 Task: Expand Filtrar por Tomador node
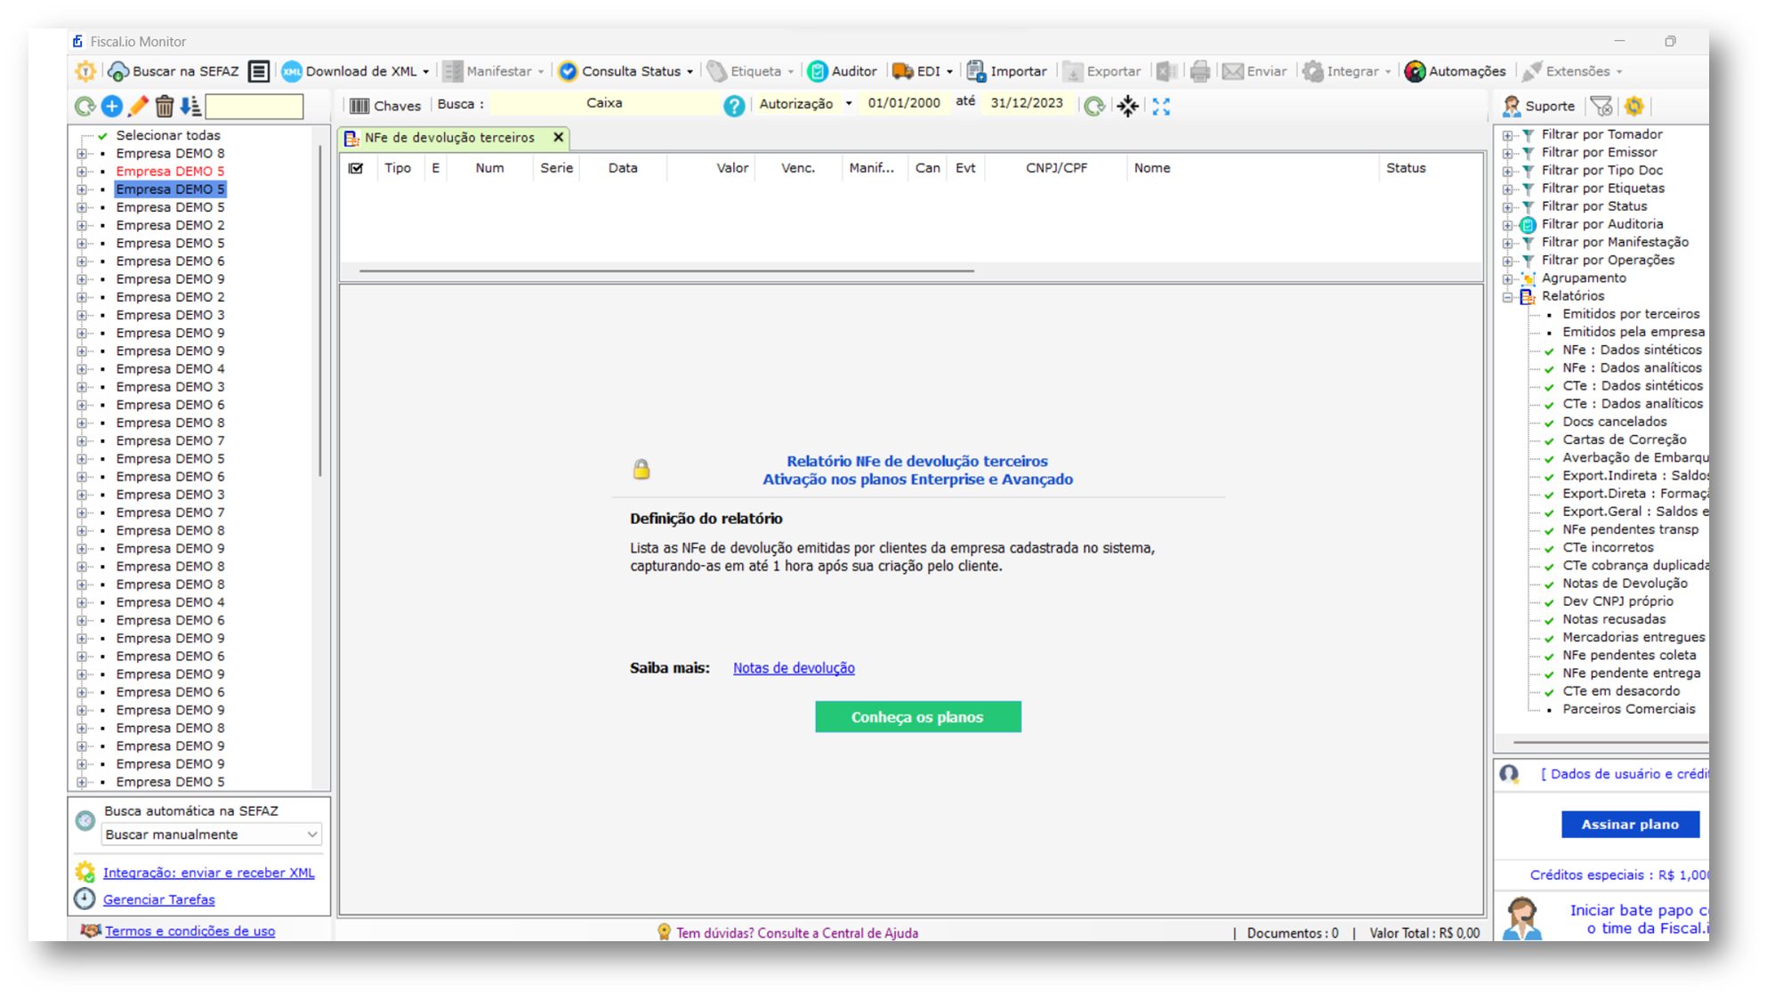coord(1507,135)
